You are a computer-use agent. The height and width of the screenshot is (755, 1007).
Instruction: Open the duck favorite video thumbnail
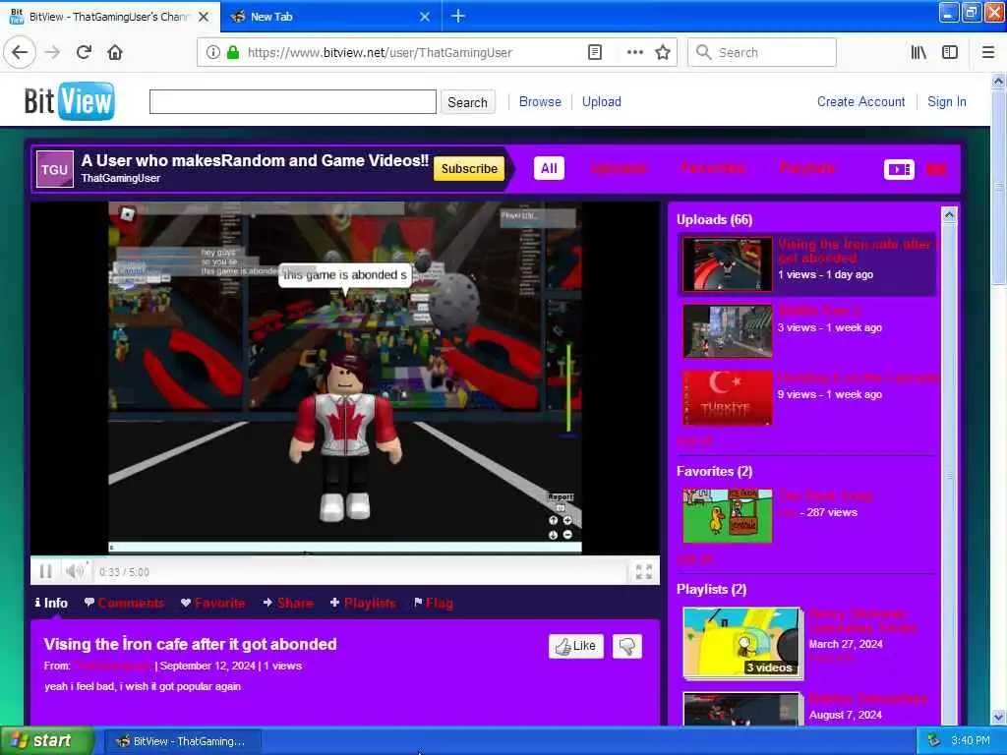click(x=728, y=515)
